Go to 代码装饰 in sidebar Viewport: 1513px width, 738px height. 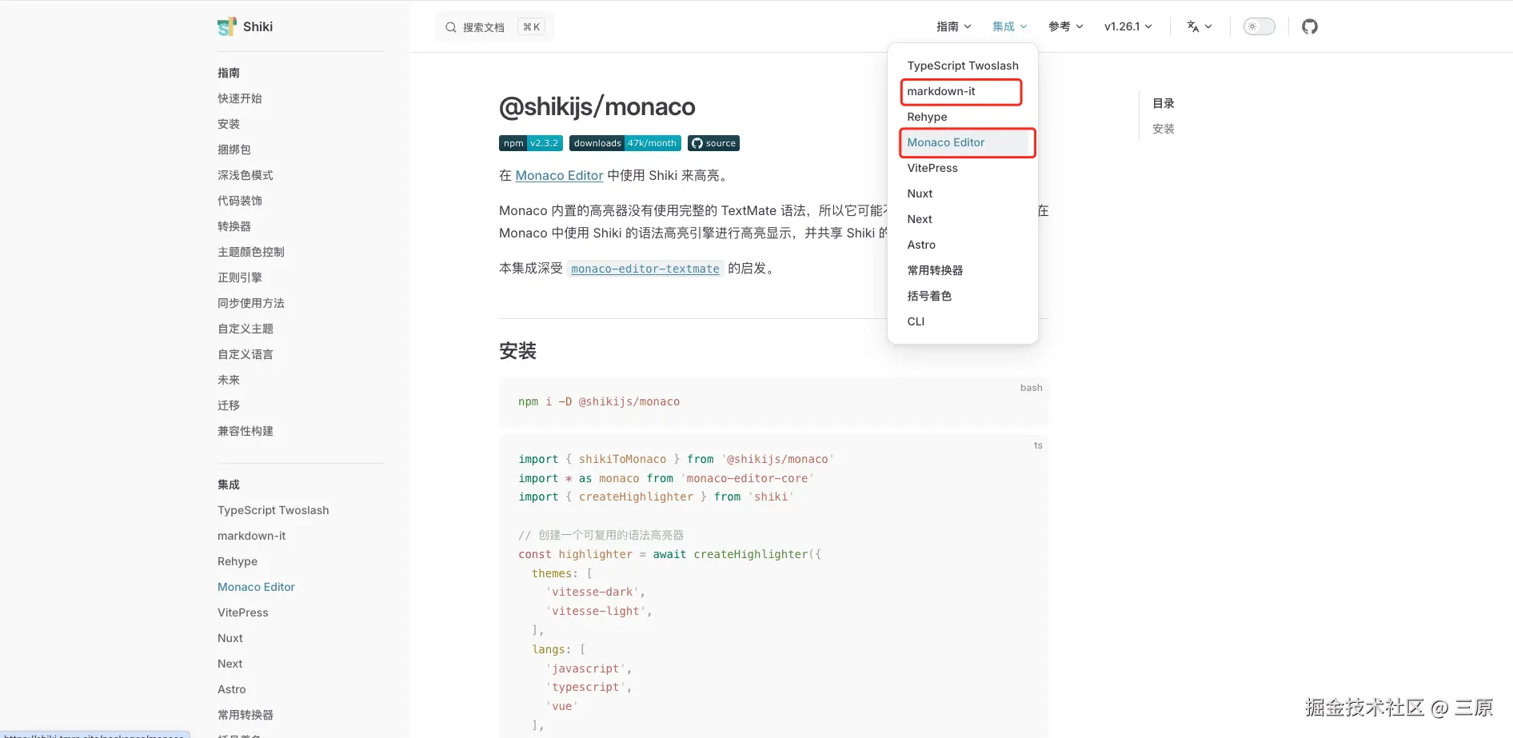(x=240, y=201)
